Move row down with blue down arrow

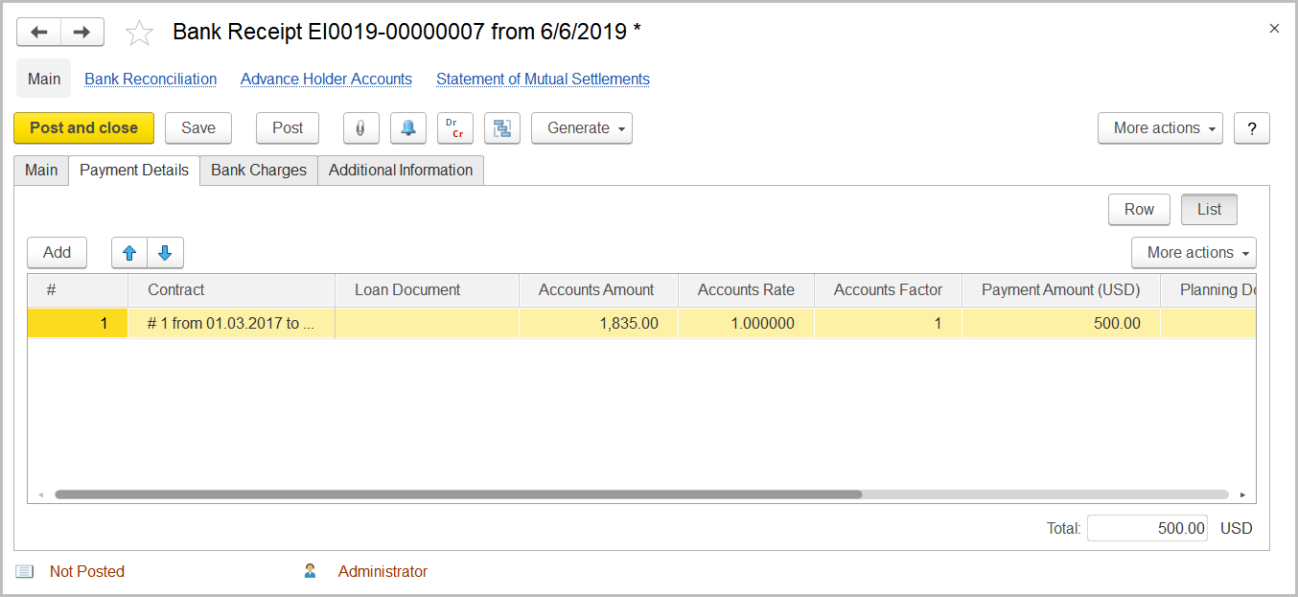165,253
